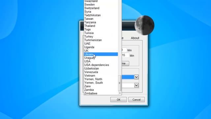The width and height of the screenshot is (211, 119).
Task: Choose USA dependencies from the list
Action: tap(101, 65)
